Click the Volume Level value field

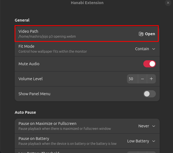(131, 79)
